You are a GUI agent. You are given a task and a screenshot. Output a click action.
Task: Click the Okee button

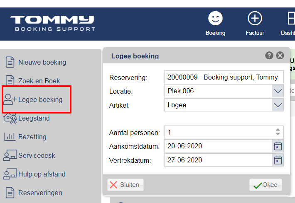coord(265,185)
